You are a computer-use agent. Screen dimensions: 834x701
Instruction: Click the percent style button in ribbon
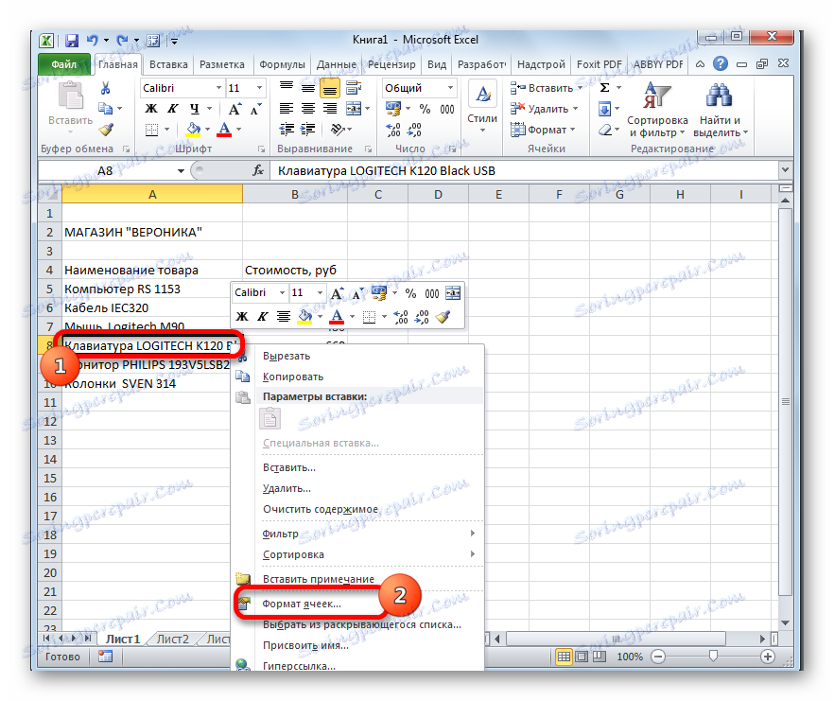coord(425,109)
